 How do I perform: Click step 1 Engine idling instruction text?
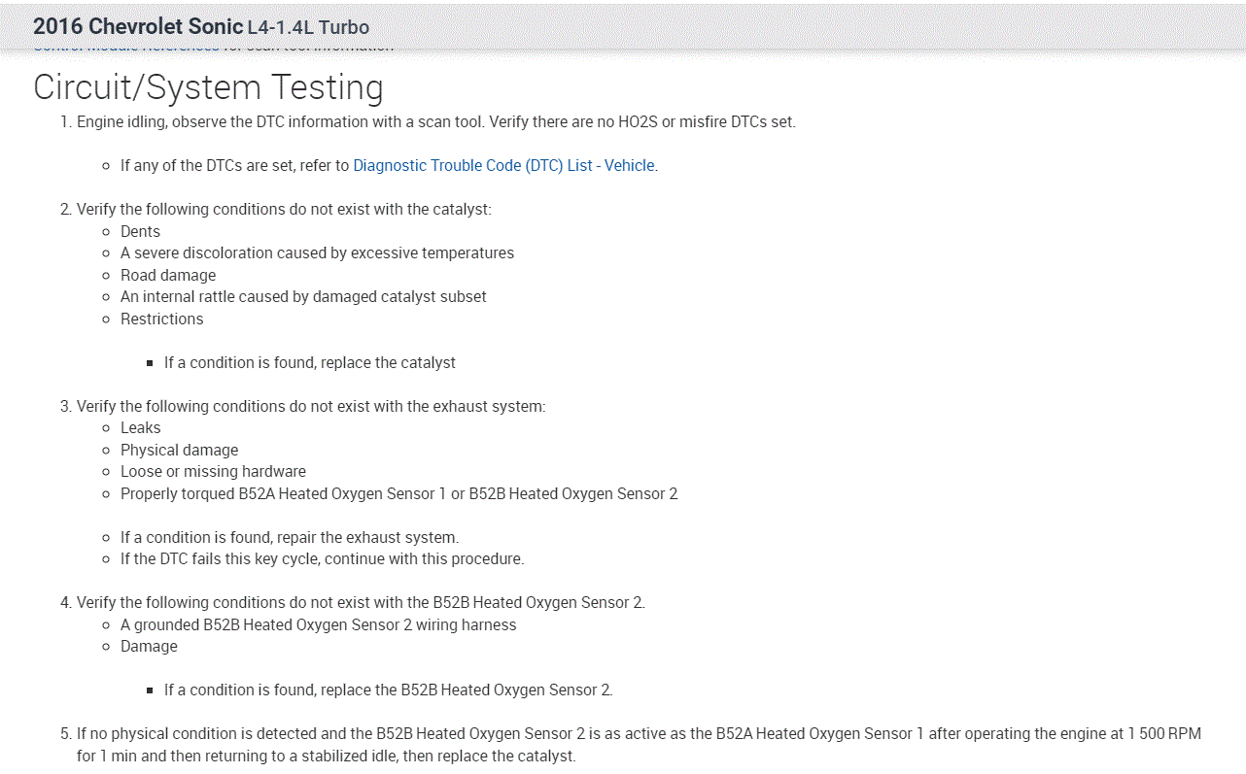tap(435, 122)
